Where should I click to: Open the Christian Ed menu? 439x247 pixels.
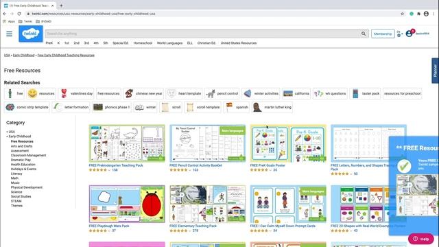tap(206, 43)
